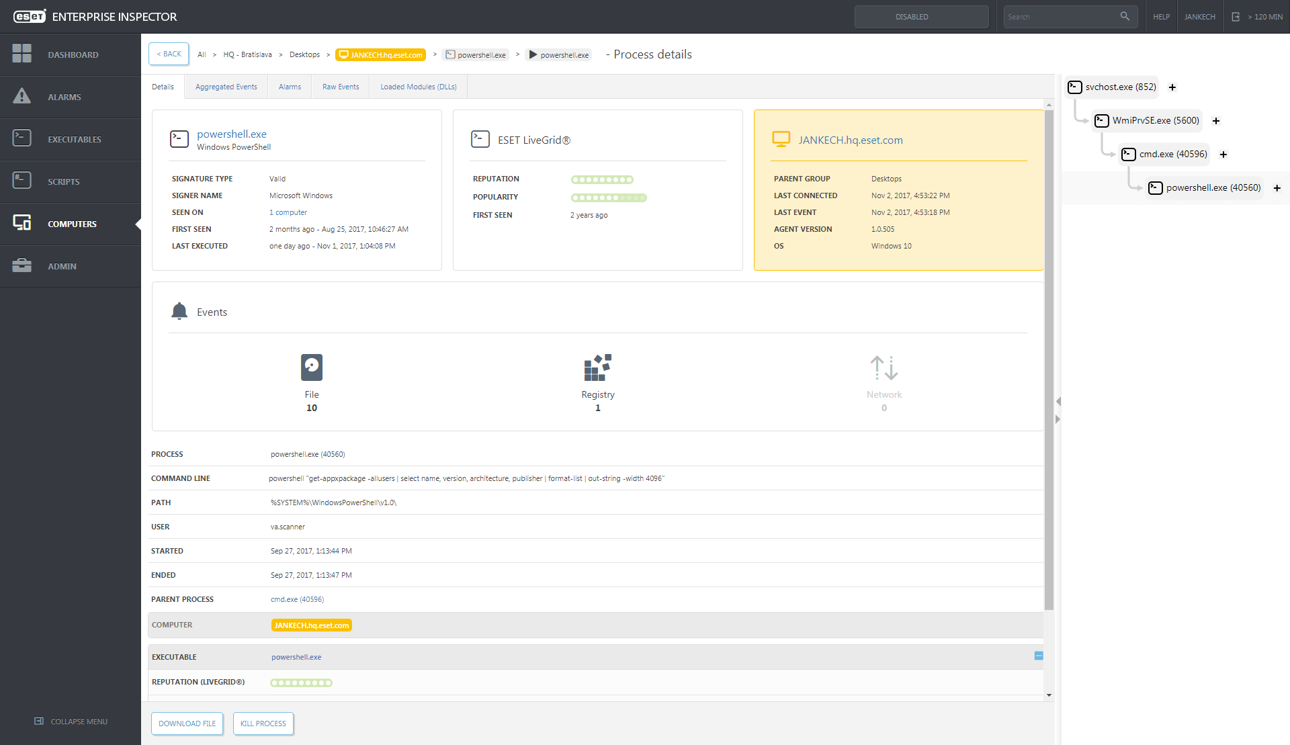Collapse the process tree panel arrow
Image resolution: width=1290 pixels, height=745 pixels.
click(x=1058, y=419)
